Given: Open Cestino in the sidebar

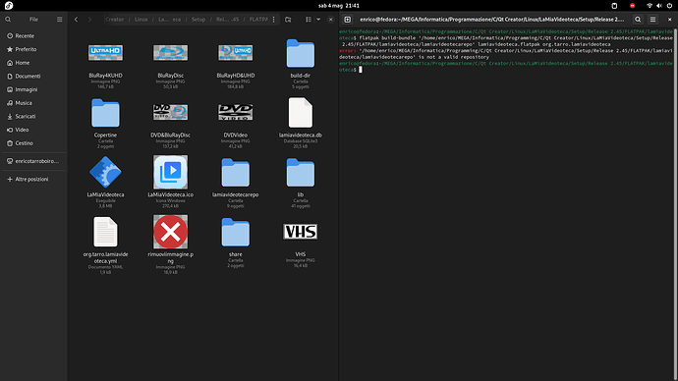Looking at the screenshot, I should [34, 143].
